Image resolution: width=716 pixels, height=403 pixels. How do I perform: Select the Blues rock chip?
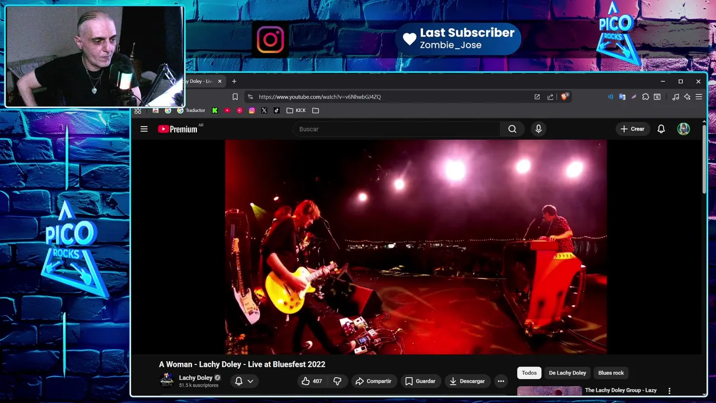click(611, 373)
